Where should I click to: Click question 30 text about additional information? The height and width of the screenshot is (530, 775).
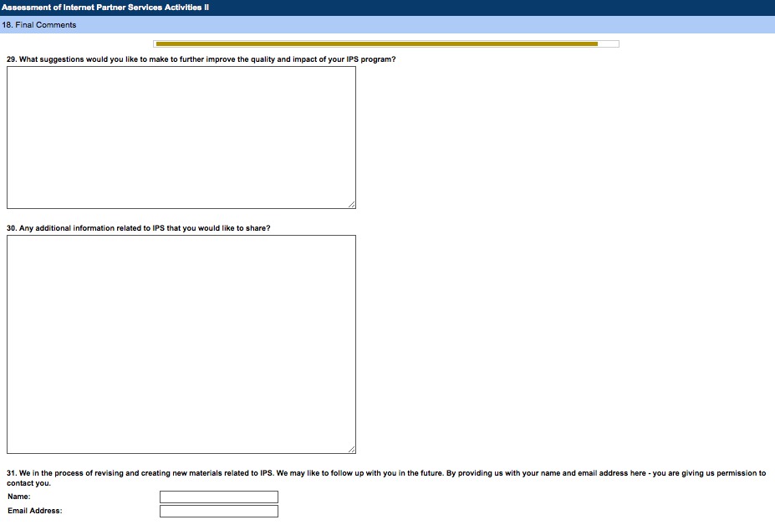point(139,228)
